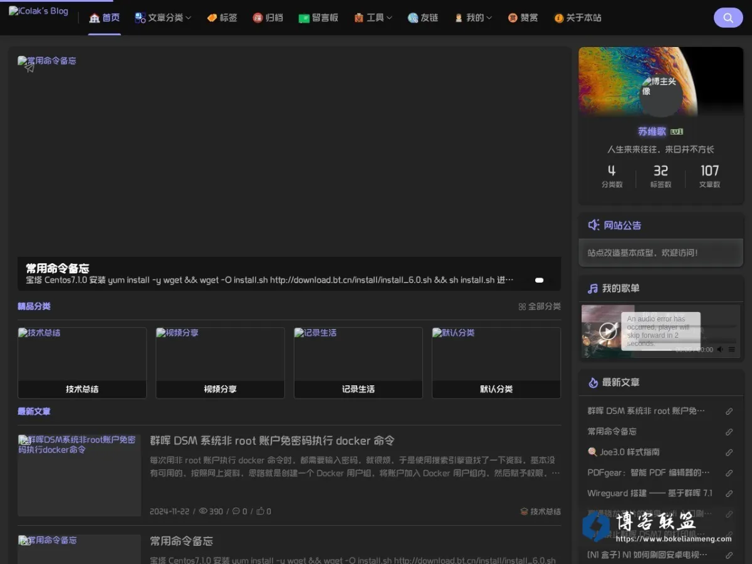The width and height of the screenshot is (752, 564).
Task: Click the 留言板 board icon
Action: click(x=304, y=18)
